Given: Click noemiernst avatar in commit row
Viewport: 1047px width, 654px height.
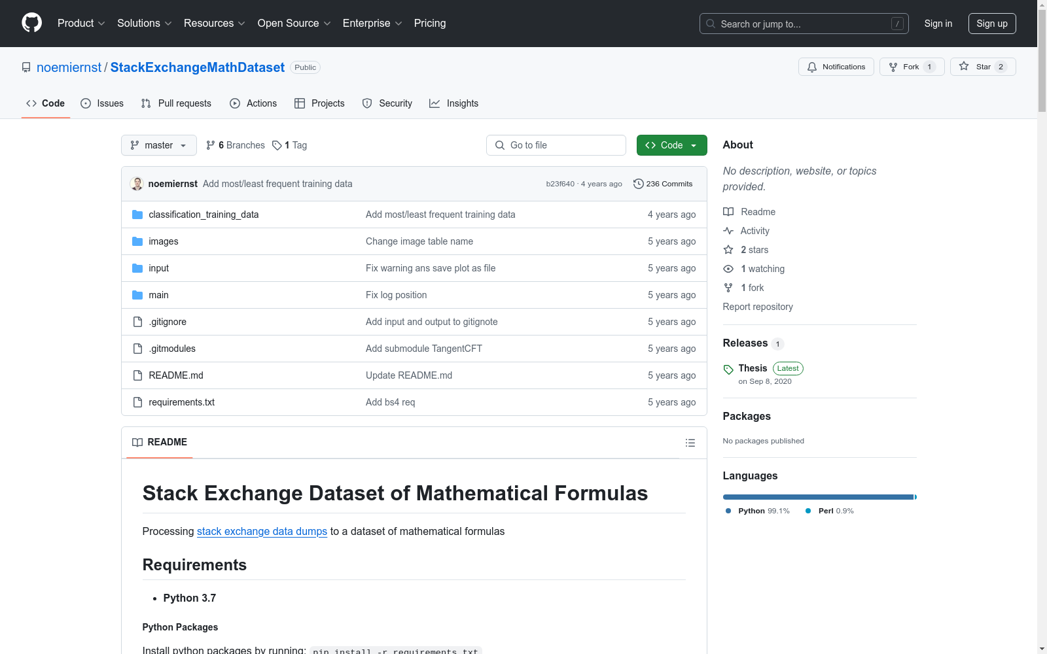Looking at the screenshot, I should point(137,184).
